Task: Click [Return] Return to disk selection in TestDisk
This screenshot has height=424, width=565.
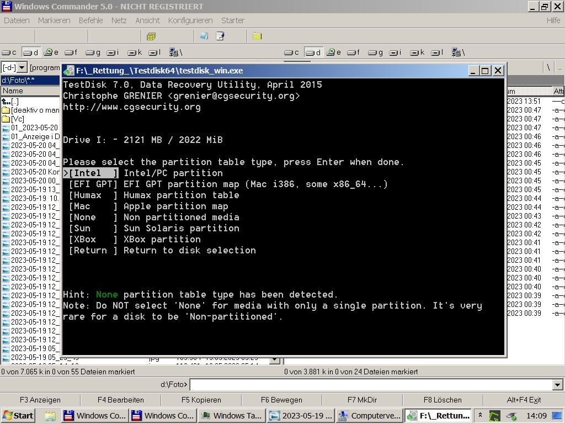Action: click(x=162, y=251)
